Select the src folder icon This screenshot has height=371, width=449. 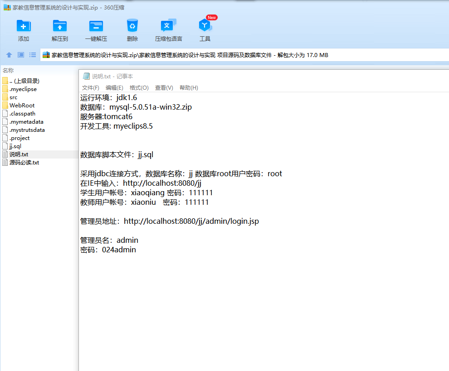5,97
